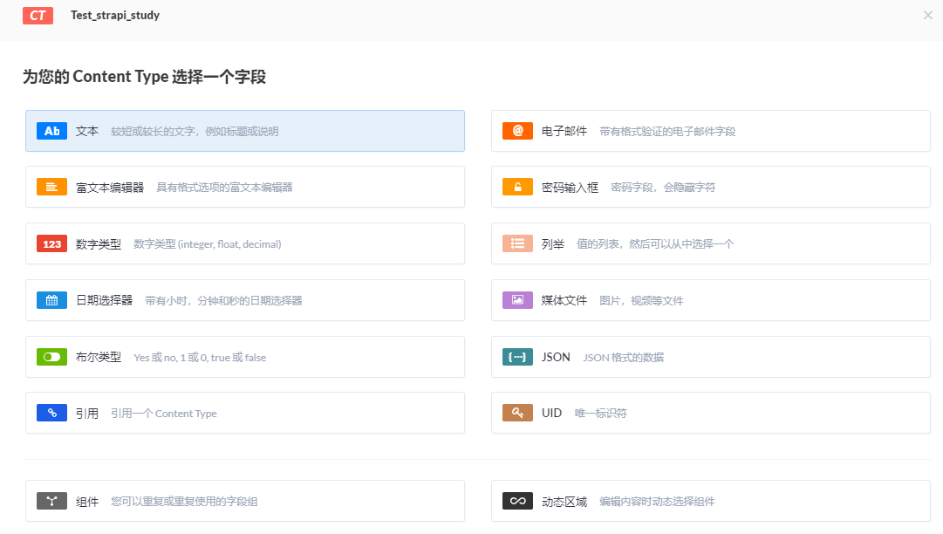Viewport: 943px width, 534px height.
Task: Select the UID field card
Action: coord(711,412)
